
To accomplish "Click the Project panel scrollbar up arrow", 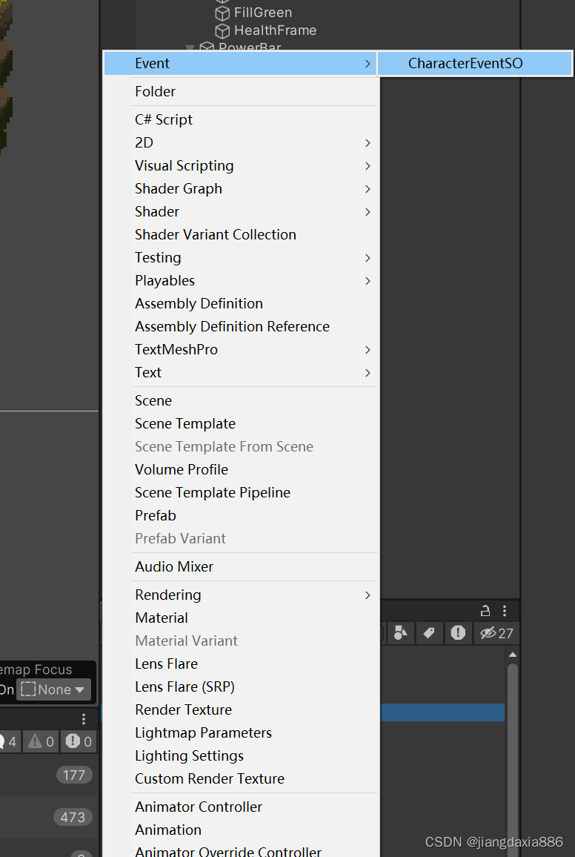I will tap(512, 654).
